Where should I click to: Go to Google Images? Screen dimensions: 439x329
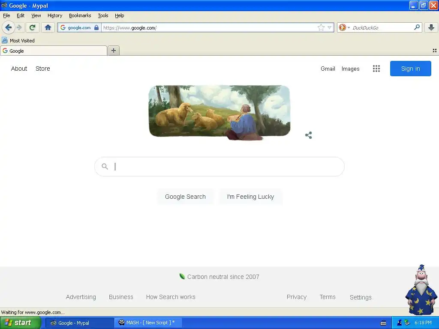point(351,69)
